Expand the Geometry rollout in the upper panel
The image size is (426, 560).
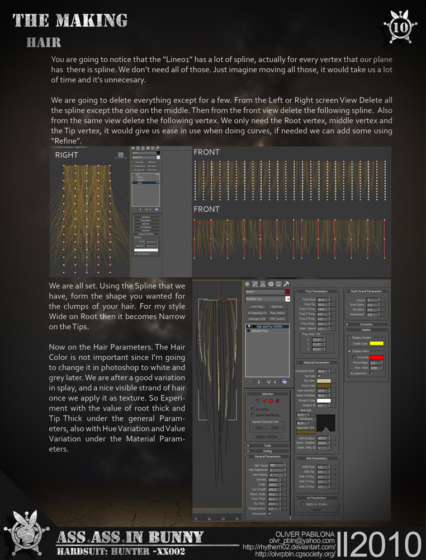pos(145,230)
